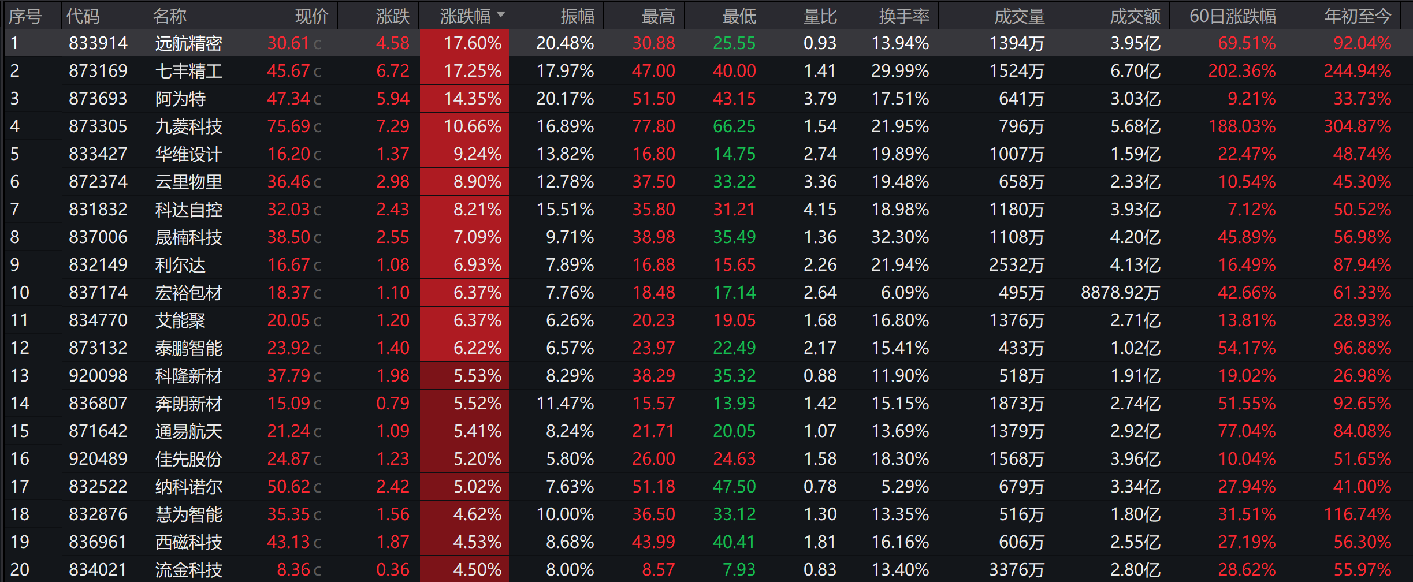Click the sort arrow beside 涨跌幅 header

(501, 14)
